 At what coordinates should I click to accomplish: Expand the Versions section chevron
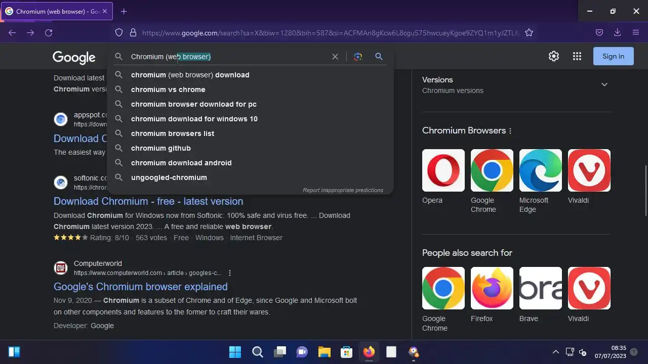coord(604,84)
